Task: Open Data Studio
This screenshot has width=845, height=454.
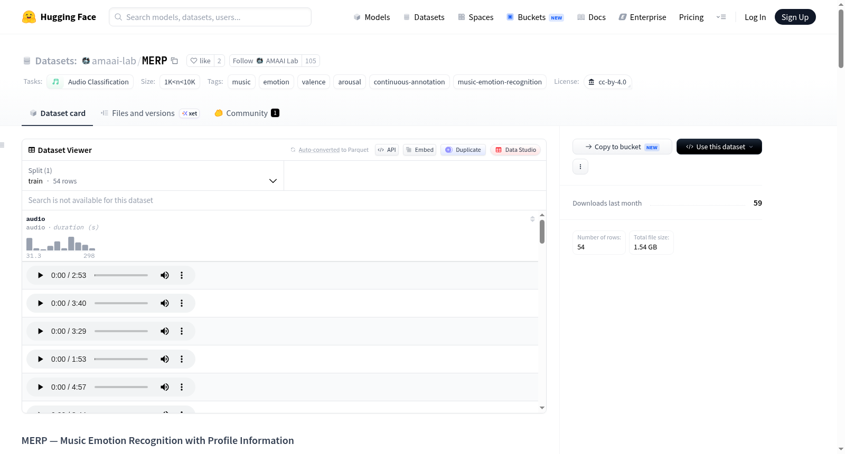Action: point(515,150)
